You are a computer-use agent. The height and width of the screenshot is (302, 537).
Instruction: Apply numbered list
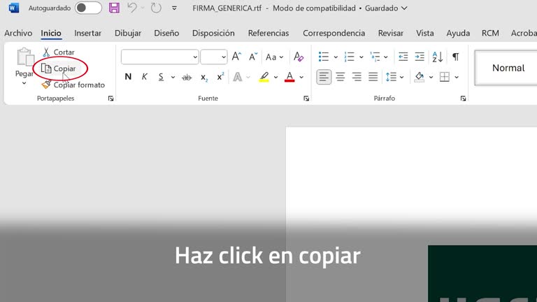(350, 57)
